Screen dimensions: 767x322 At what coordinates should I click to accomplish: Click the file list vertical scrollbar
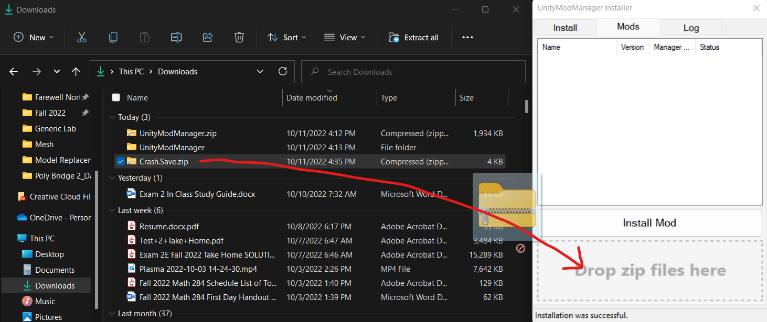[x=526, y=106]
